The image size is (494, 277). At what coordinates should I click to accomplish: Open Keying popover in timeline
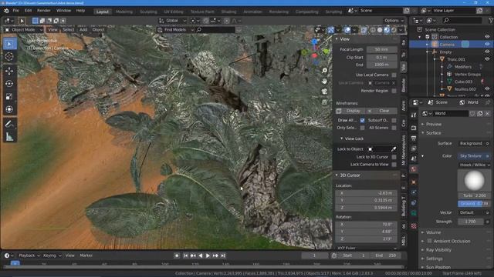pos(52,255)
